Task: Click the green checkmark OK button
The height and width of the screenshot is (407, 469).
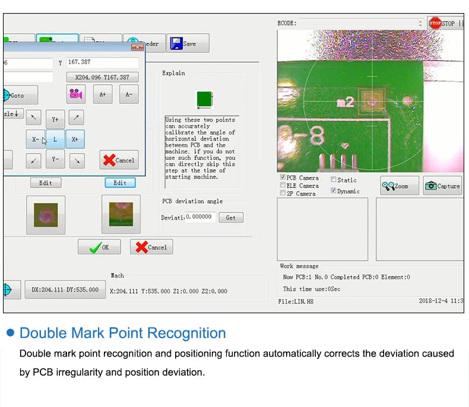Action: (x=99, y=247)
